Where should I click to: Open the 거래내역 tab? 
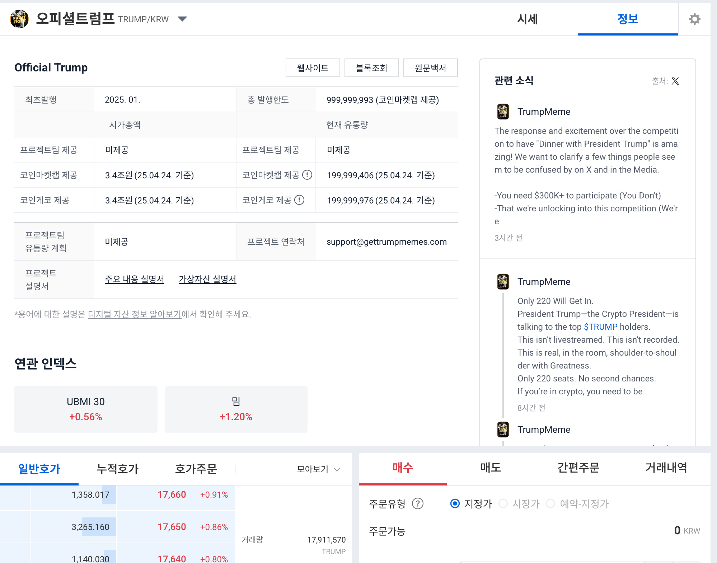coord(666,468)
